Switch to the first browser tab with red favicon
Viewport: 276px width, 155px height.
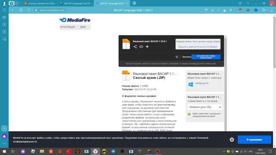click(x=40, y=3)
